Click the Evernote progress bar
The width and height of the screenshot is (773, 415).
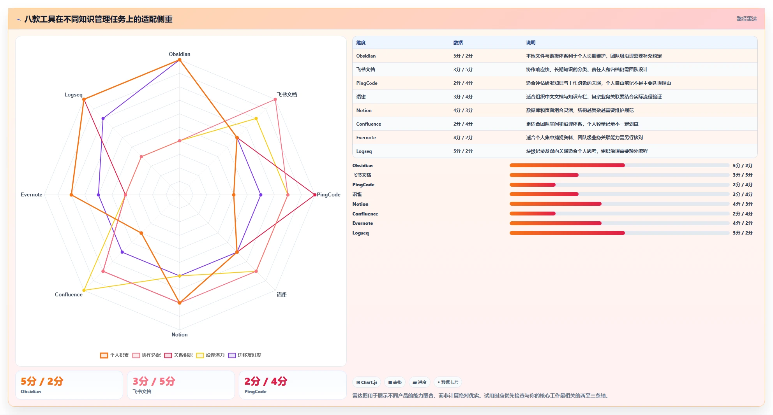point(619,223)
